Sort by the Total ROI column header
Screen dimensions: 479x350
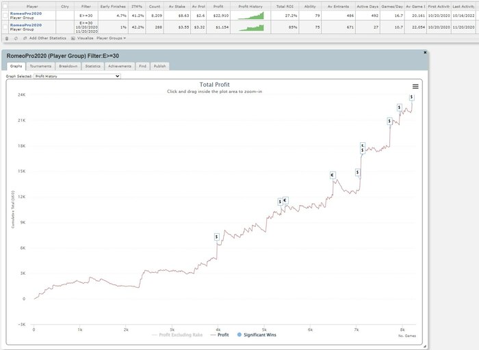point(285,6)
